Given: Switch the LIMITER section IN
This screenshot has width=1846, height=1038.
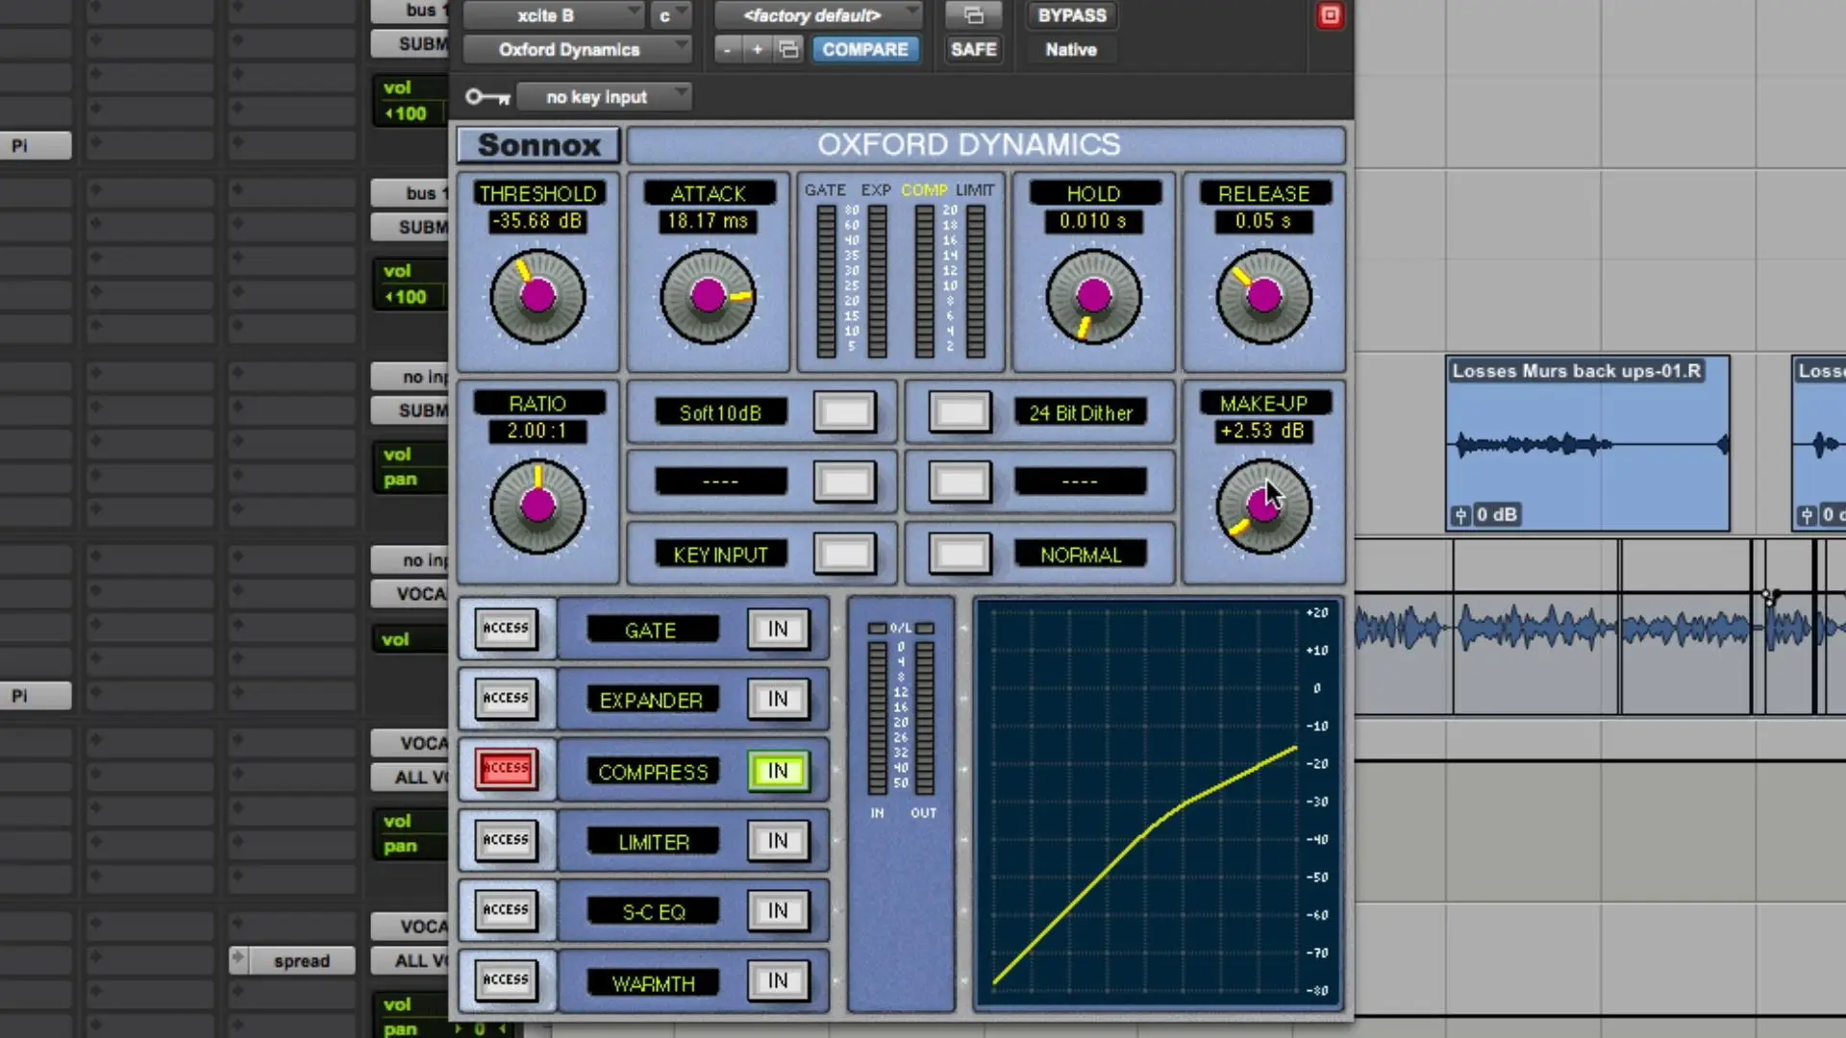Looking at the screenshot, I should point(778,841).
